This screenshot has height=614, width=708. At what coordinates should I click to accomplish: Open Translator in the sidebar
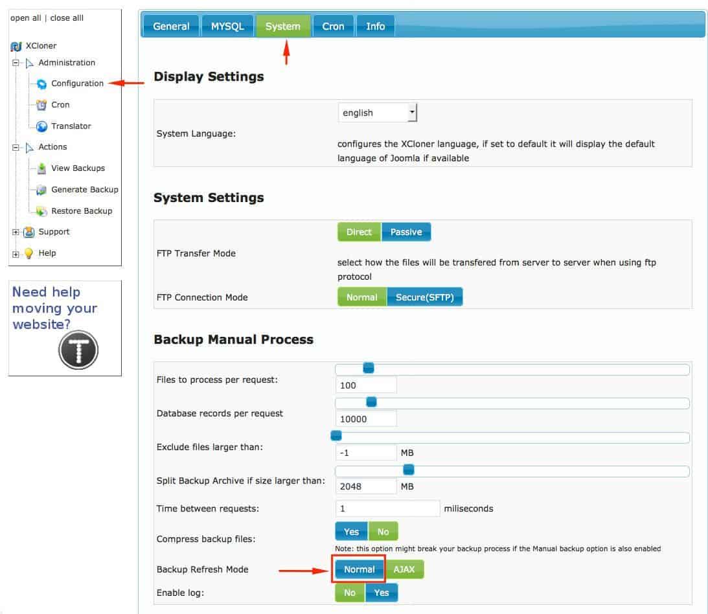[71, 126]
